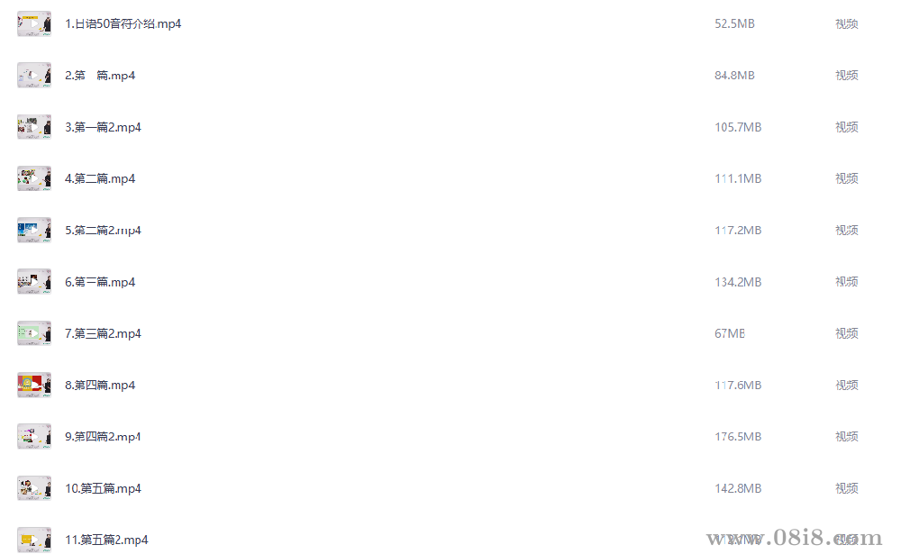The width and height of the screenshot is (901, 554).
Task: Click the 105.7MB size entry
Action: click(x=738, y=127)
